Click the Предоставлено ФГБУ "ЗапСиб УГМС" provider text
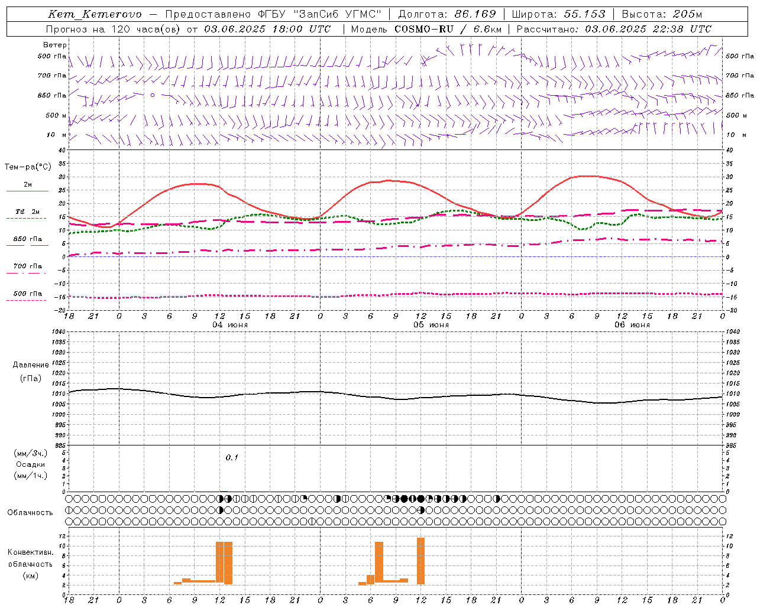The image size is (757, 605). pos(273,14)
